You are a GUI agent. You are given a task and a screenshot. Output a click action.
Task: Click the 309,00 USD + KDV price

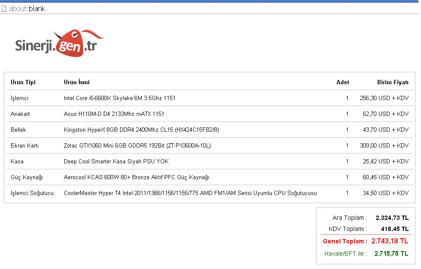tap(384, 145)
